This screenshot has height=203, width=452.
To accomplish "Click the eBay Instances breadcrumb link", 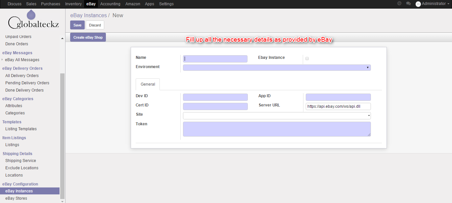I will pos(88,16).
